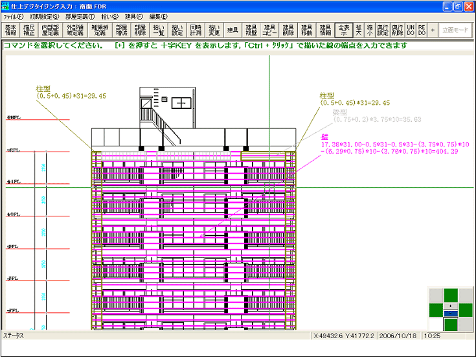Open the 初期設定(S) menu
This screenshot has height=357, width=476.
(x=44, y=16)
